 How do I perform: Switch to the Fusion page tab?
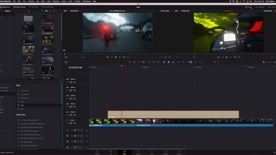pos(138,152)
